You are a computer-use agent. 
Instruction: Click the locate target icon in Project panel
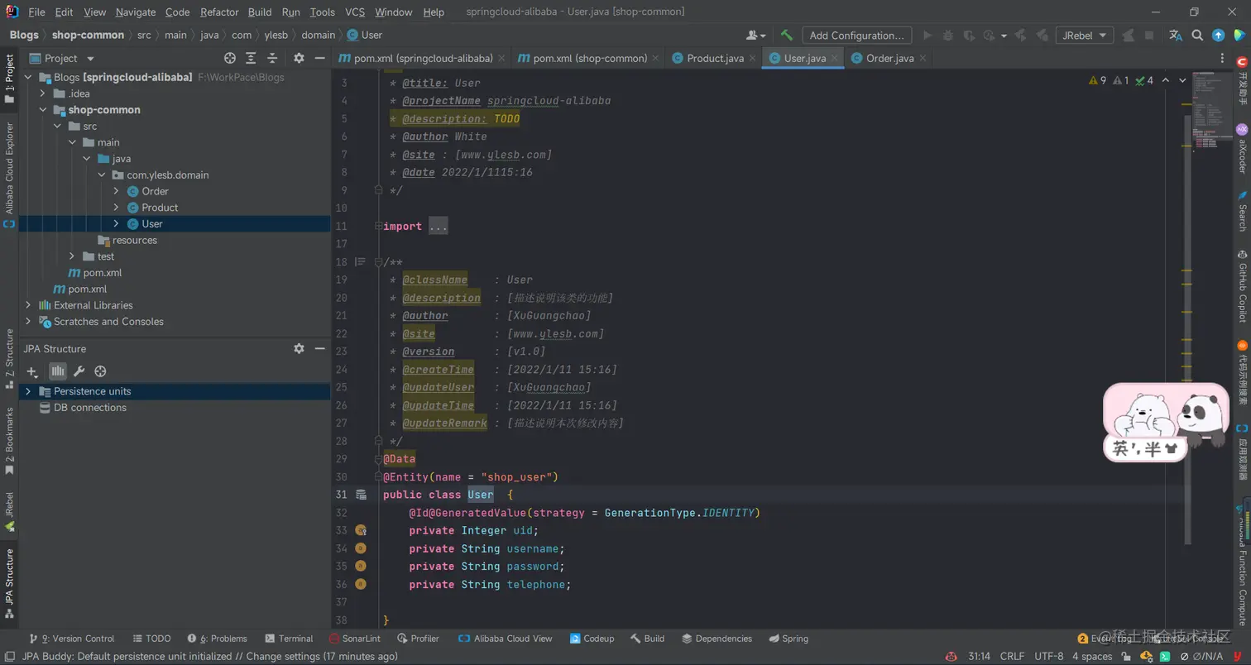tap(230, 59)
